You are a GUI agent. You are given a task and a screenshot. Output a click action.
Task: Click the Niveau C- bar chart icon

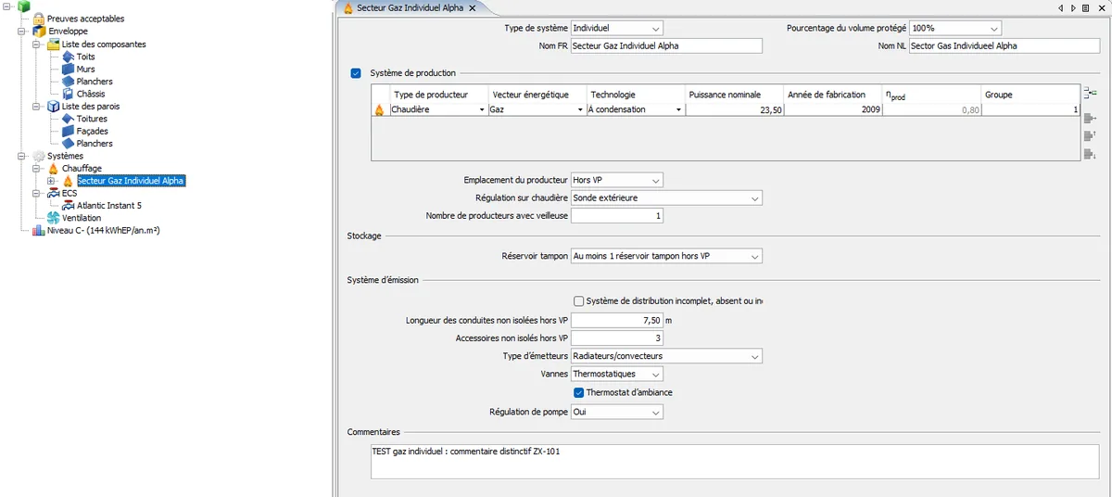39,231
